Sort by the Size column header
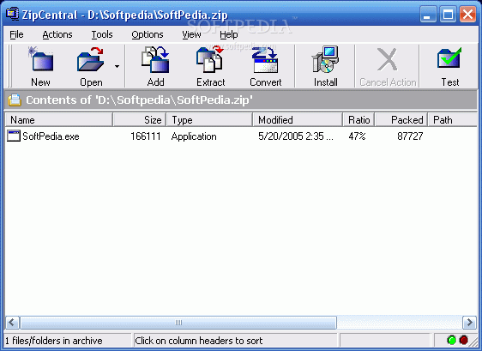Viewport: 482px width, 351px height. pyautogui.click(x=140, y=119)
